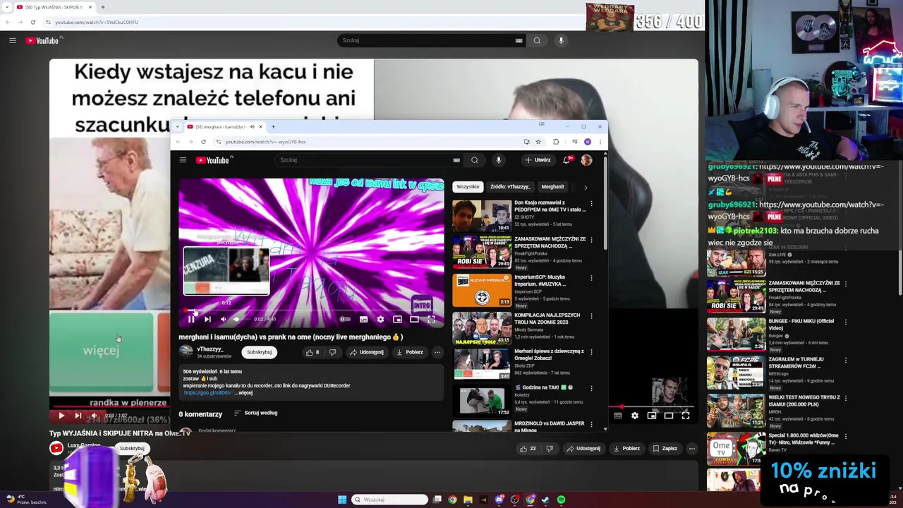
Task: Enter fullscreen in the background player
Action: [686, 416]
